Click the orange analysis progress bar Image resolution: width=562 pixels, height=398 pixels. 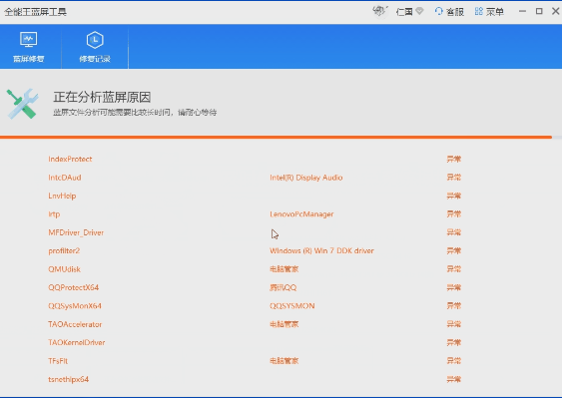(x=276, y=137)
